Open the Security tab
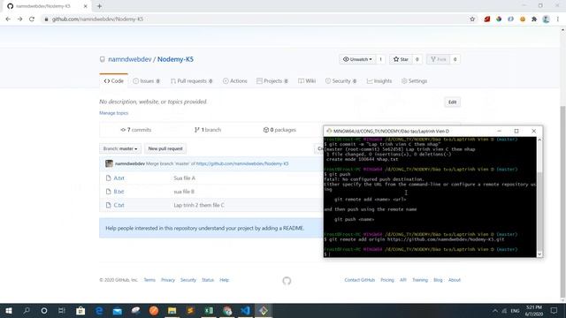This screenshot has height=318, width=566. click(340, 81)
